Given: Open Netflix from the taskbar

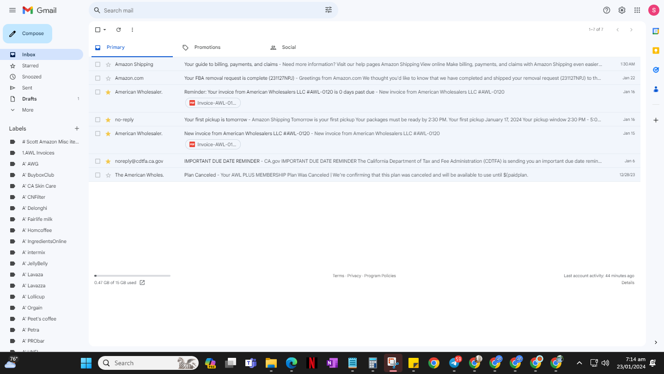Looking at the screenshot, I should [x=311, y=363].
